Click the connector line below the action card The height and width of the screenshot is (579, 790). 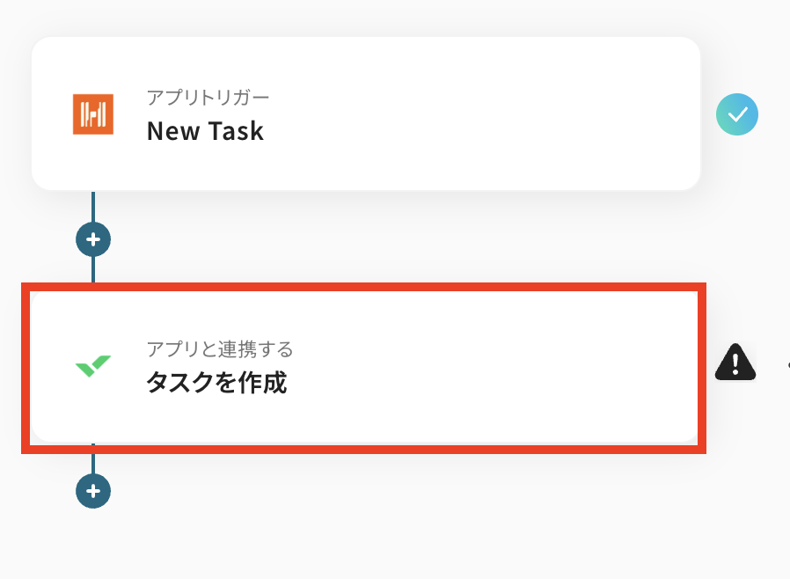(93, 464)
